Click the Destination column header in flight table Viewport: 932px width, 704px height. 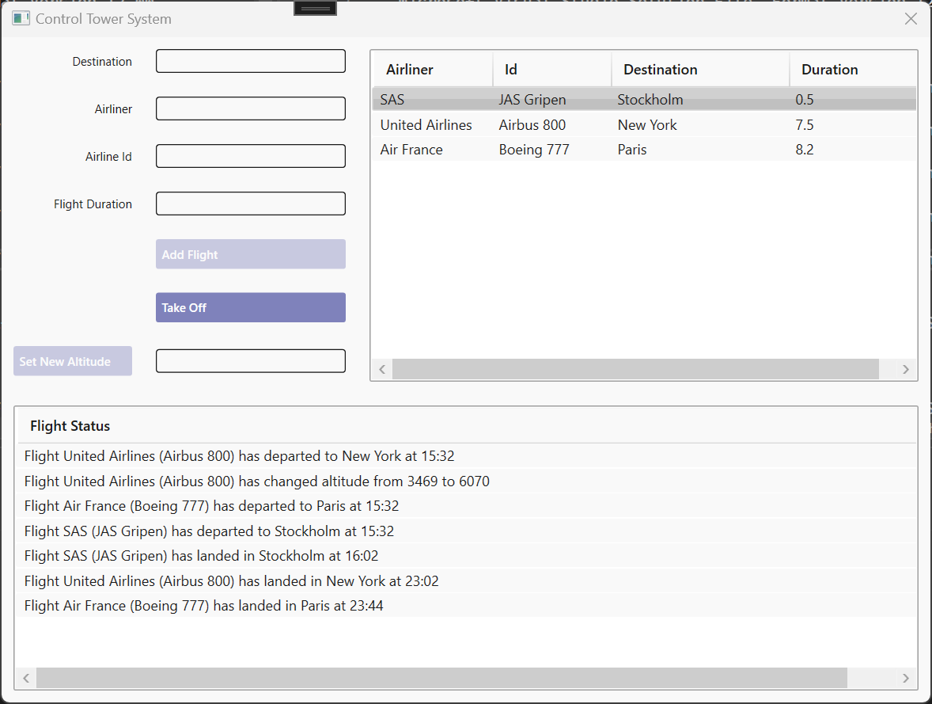click(700, 70)
